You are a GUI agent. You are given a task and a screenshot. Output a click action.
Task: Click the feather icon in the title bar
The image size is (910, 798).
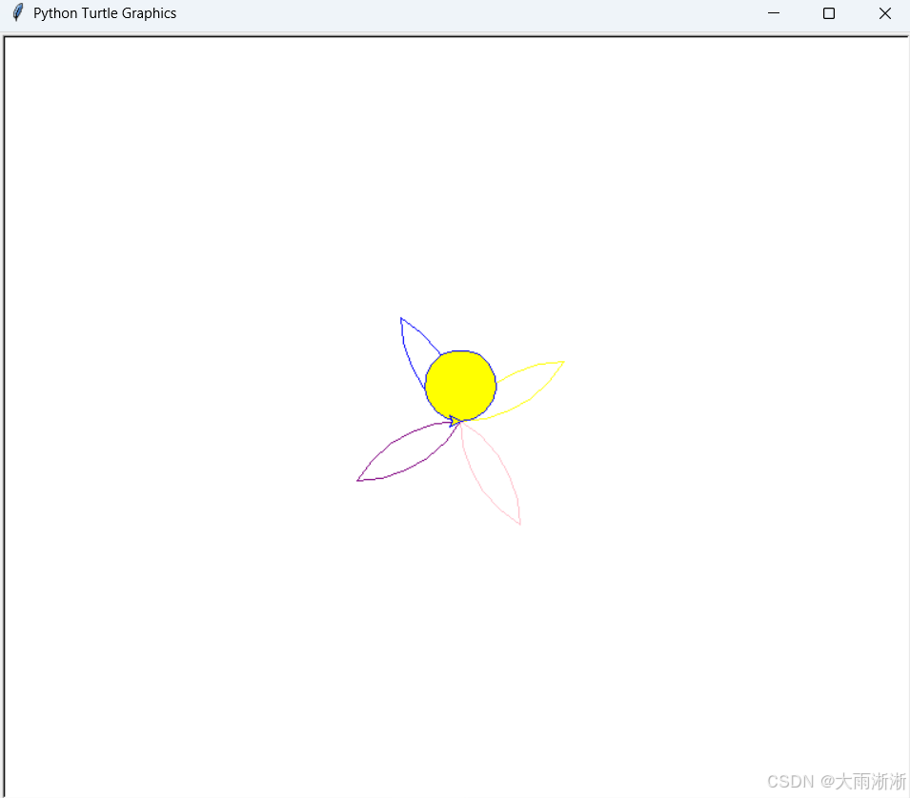(18, 12)
